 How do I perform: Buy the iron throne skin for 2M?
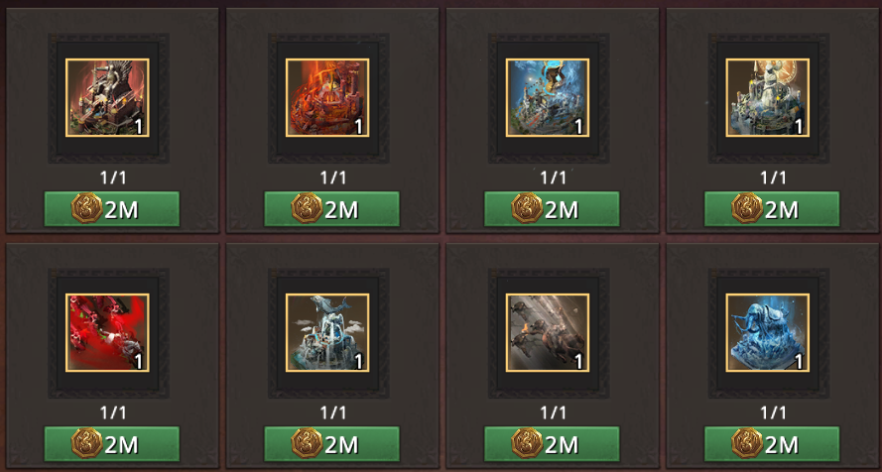112,209
